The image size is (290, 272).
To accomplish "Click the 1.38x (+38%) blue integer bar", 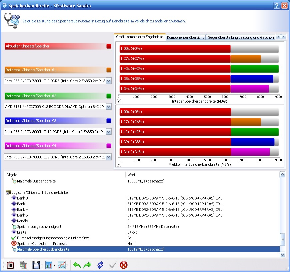I will 196,79.
